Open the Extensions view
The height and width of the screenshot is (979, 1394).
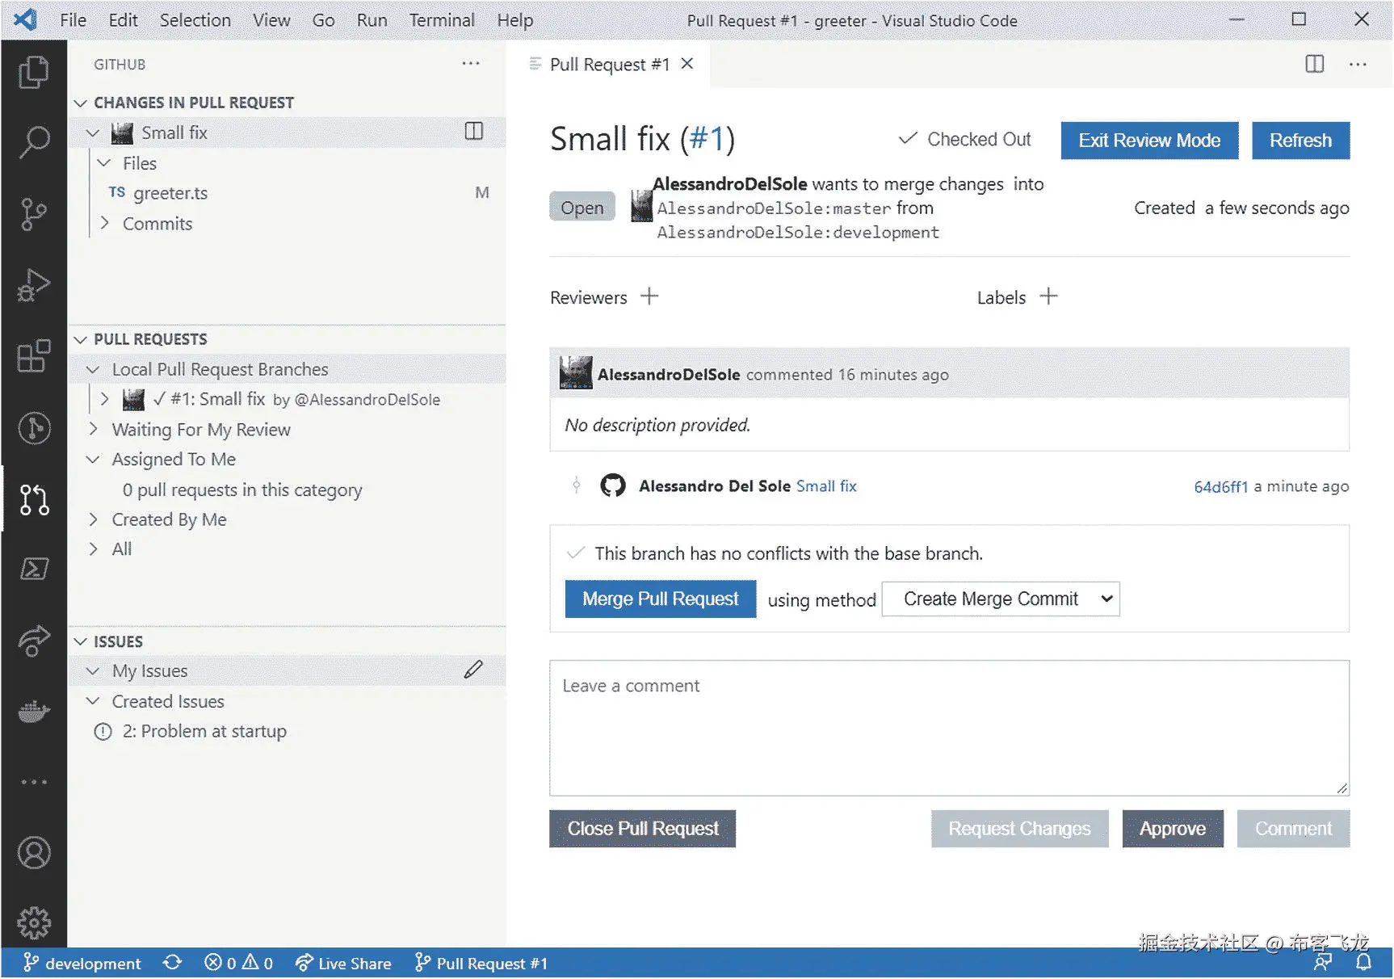[34, 356]
